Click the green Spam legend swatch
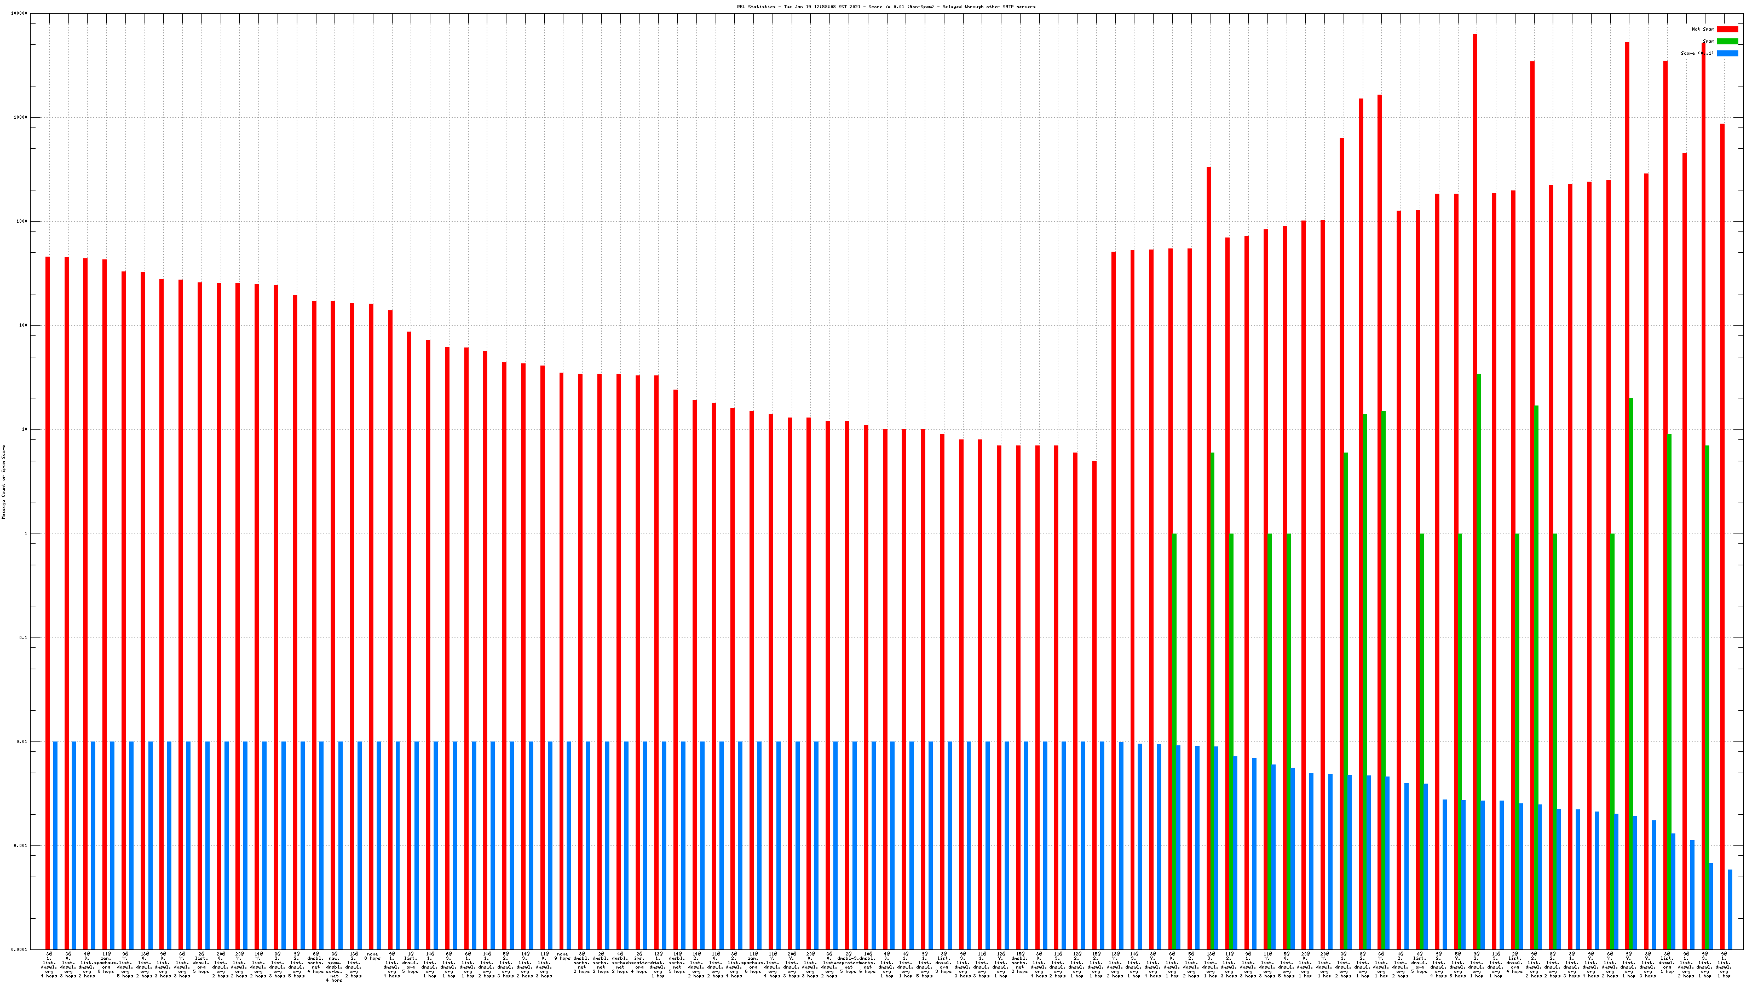The height and width of the screenshot is (985, 1752). coord(1727,42)
